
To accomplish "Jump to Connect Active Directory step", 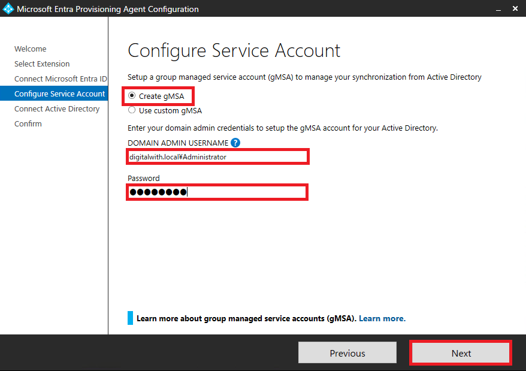I will click(x=57, y=109).
